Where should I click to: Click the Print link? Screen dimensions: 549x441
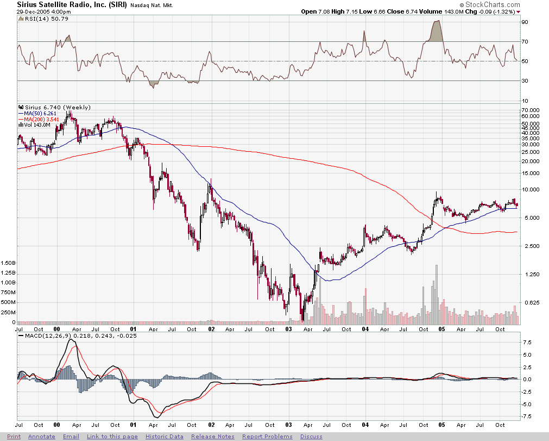[x=14, y=436]
